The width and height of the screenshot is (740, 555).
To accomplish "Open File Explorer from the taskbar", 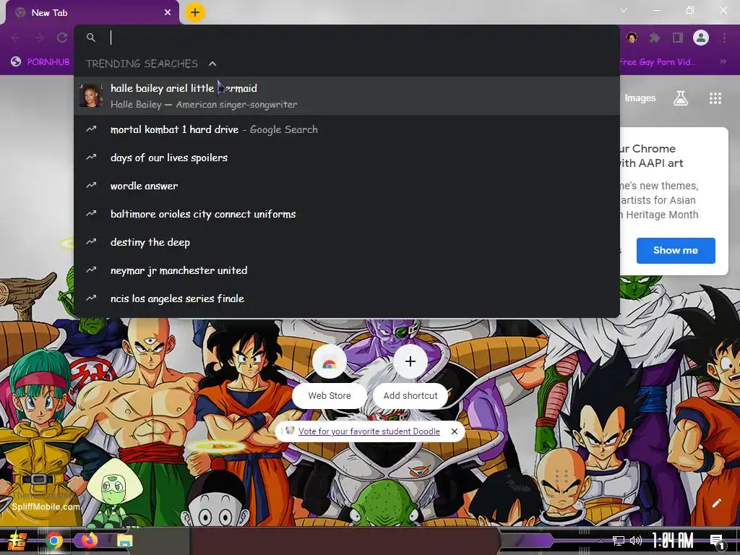I will coord(124,541).
